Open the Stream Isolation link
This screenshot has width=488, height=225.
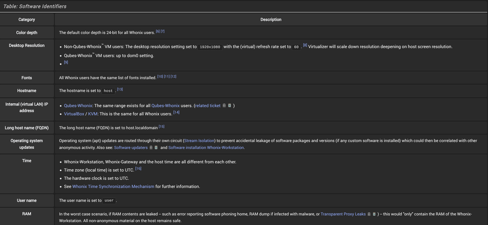pos(199,141)
